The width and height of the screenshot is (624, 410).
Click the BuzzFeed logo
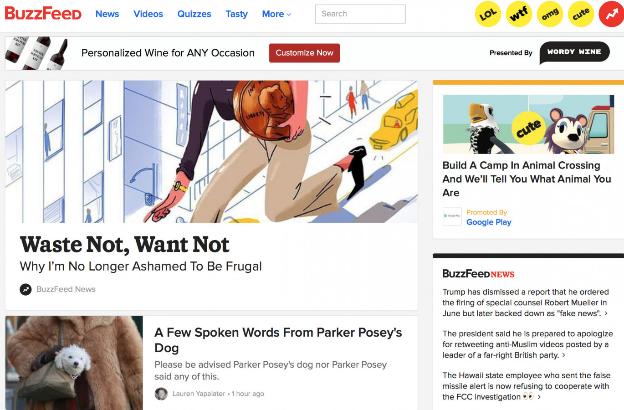[x=43, y=14]
